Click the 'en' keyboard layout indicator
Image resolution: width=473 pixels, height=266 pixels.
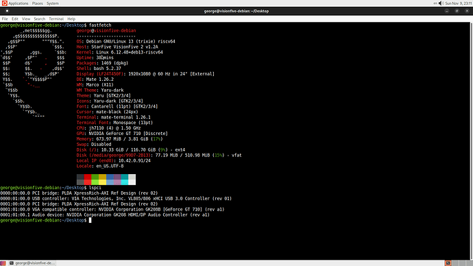[435, 3]
